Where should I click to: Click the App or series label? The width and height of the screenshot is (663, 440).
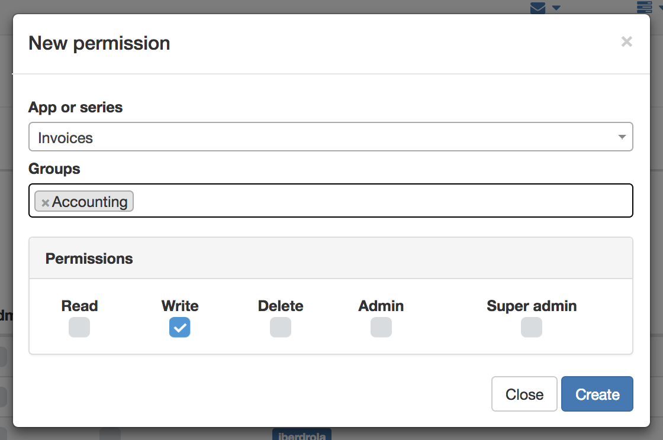tap(75, 107)
